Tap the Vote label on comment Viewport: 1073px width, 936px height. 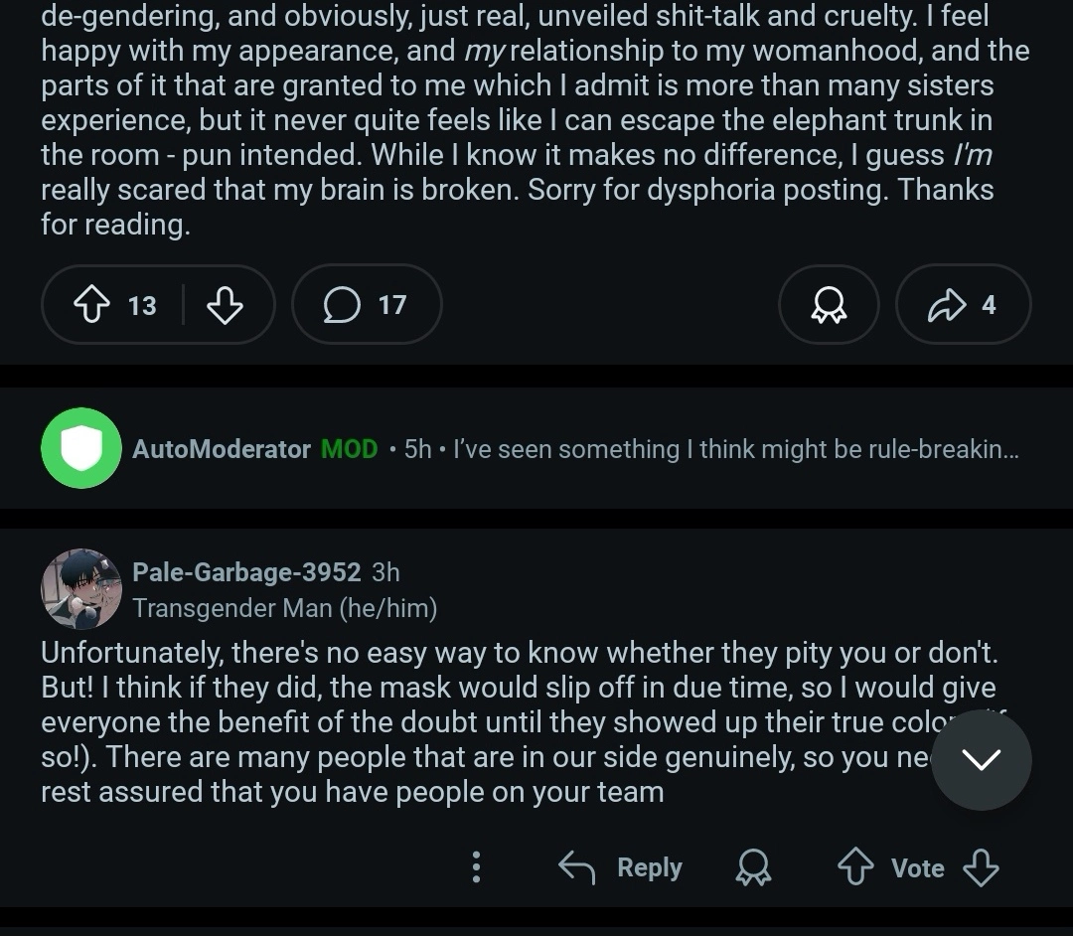tap(917, 868)
